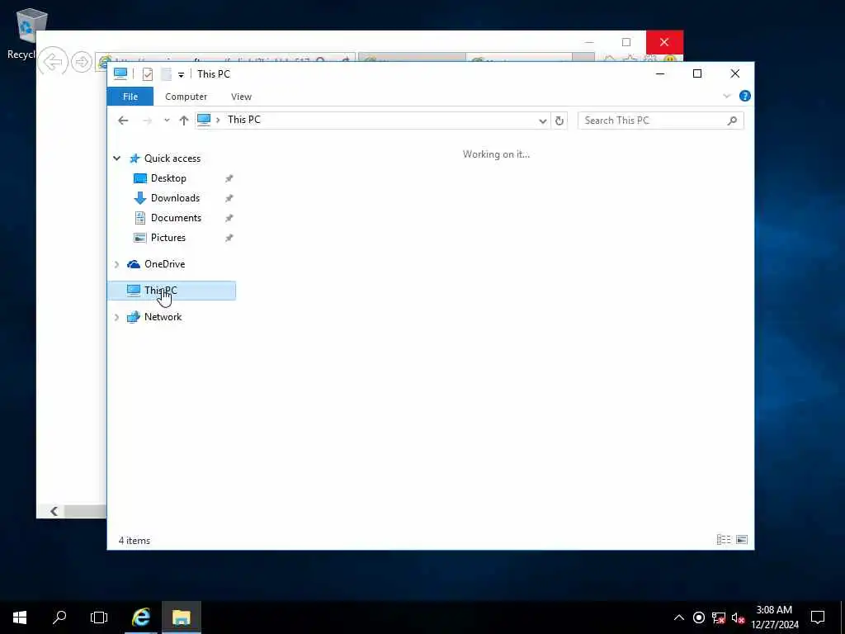Go up one level with up arrow
845x634 pixels.
[x=184, y=121]
